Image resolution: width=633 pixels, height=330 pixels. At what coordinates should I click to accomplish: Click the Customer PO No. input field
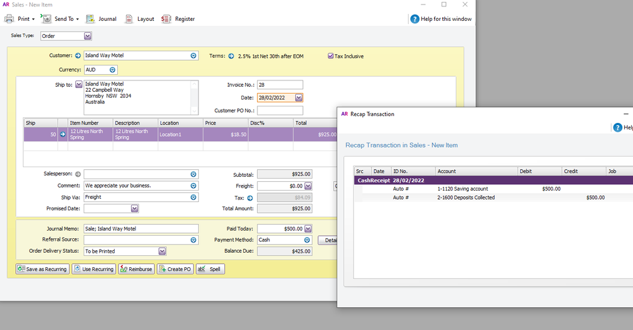[279, 110]
